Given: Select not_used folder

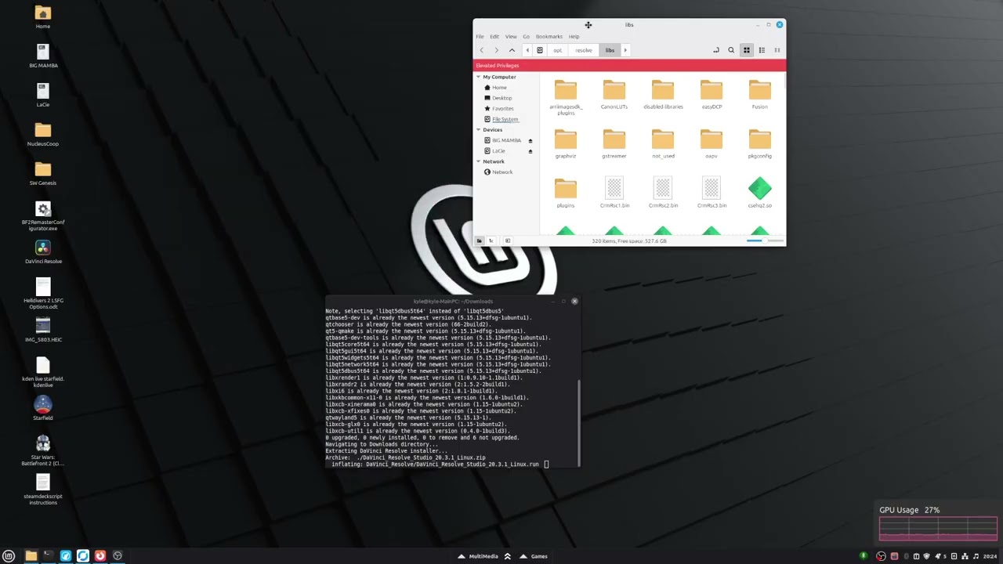Looking at the screenshot, I should pos(663,144).
